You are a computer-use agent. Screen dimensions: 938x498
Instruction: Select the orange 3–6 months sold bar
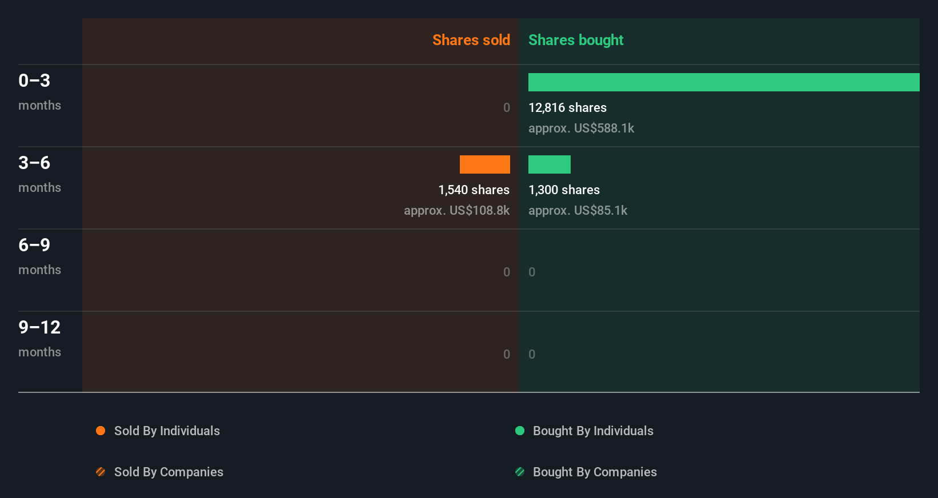pos(485,164)
